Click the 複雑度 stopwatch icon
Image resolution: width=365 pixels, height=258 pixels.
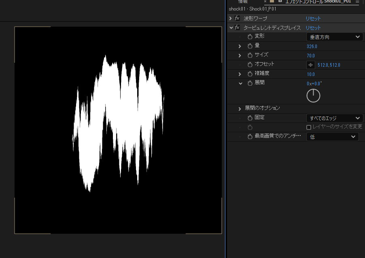[250, 74]
